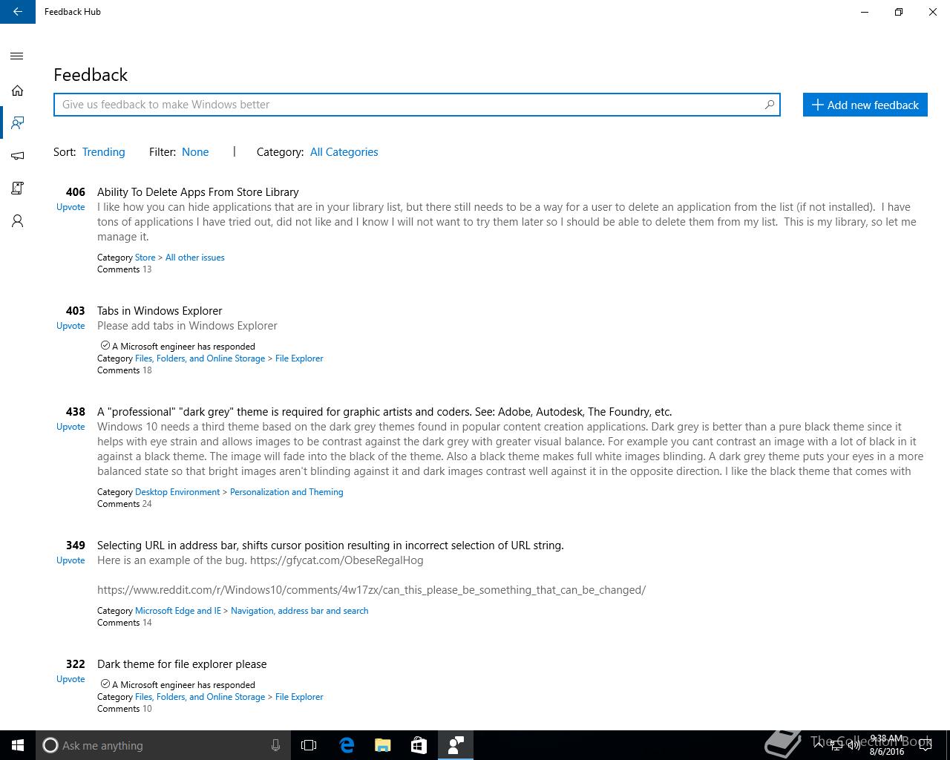The width and height of the screenshot is (950, 760).
Task: Go back using the back arrow
Action: (x=18, y=12)
